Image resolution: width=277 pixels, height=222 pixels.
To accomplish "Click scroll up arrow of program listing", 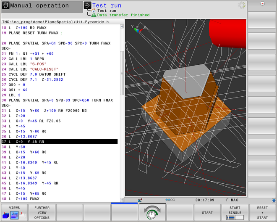I will point(122,26).
